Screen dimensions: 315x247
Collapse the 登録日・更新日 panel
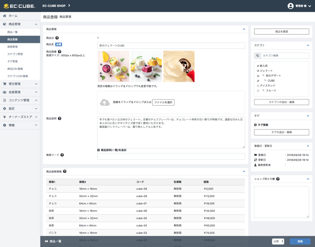coord(308,146)
